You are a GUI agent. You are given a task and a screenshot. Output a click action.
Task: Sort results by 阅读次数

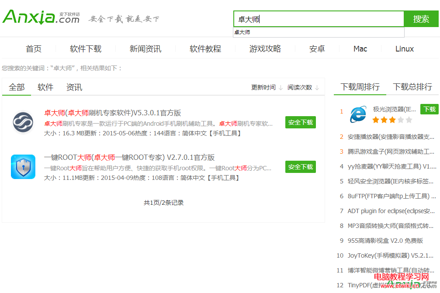click(x=303, y=87)
